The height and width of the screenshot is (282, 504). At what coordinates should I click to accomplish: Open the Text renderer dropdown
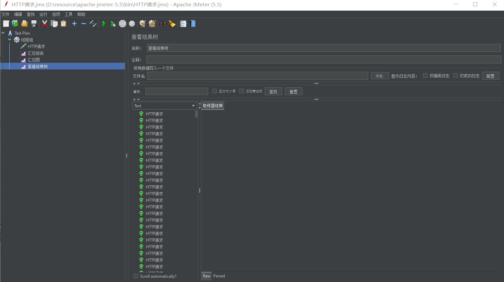[165, 106]
